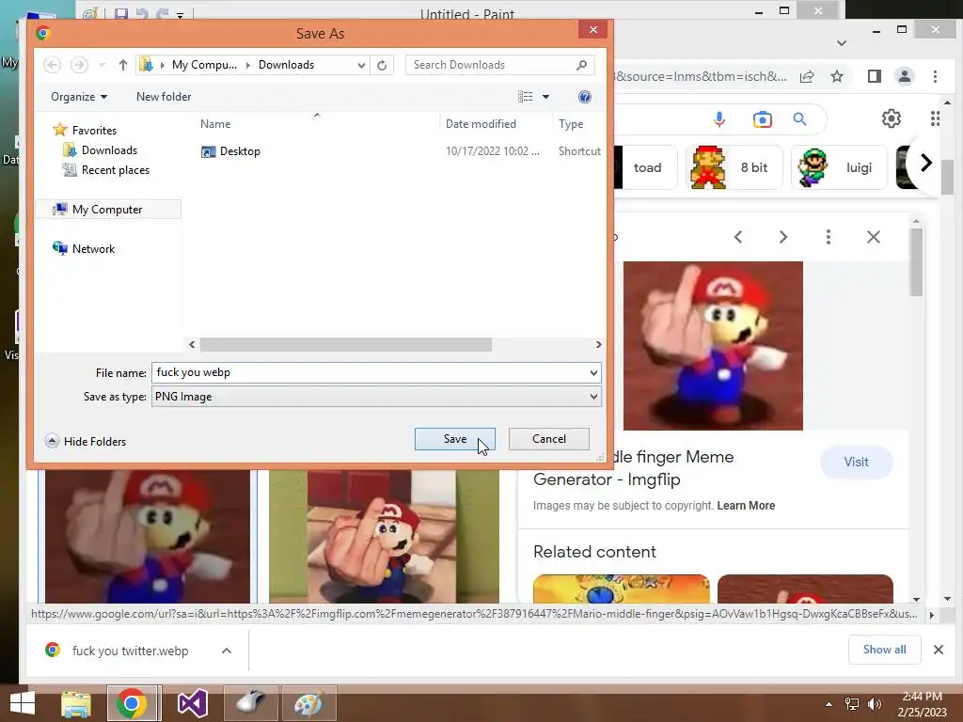Image resolution: width=963 pixels, height=722 pixels.
Task: Open the Save as type dropdown
Action: coord(376,397)
